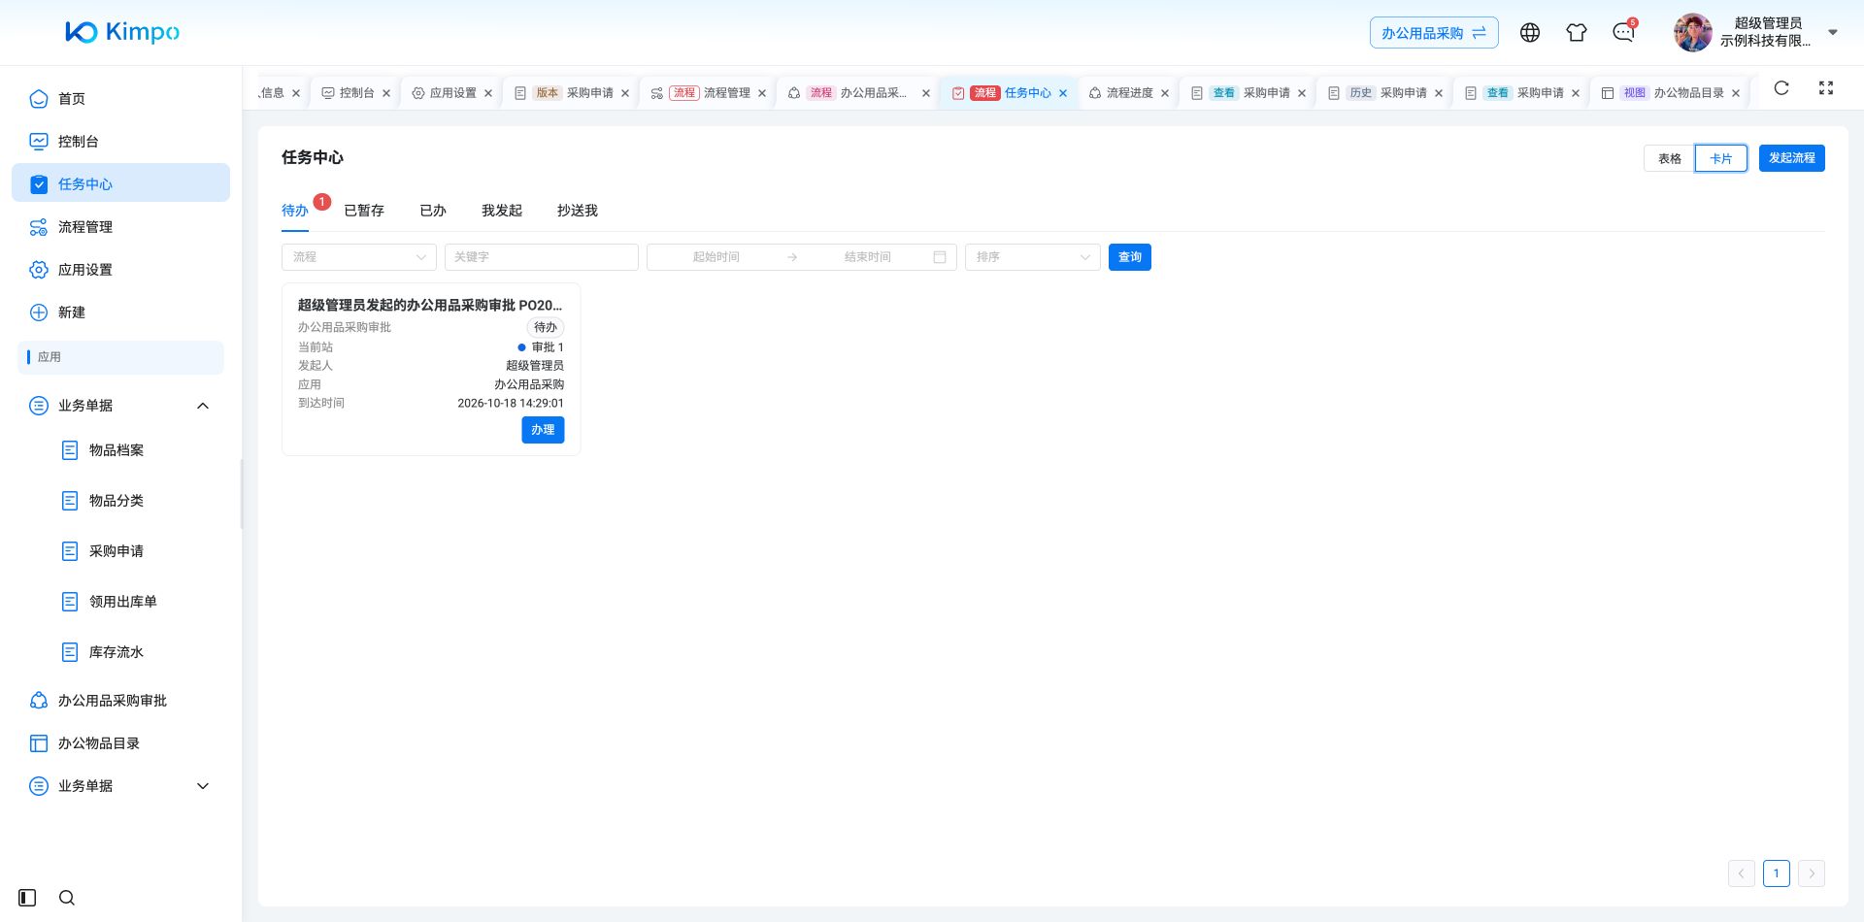
Task: Select page 1 in pagination
Action: [1777, 873]
